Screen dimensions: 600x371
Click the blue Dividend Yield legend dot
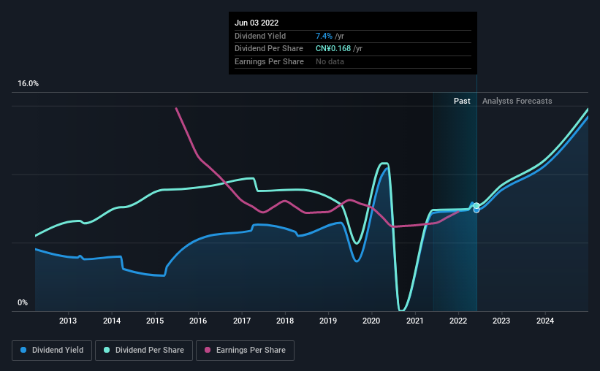[23, 350]
